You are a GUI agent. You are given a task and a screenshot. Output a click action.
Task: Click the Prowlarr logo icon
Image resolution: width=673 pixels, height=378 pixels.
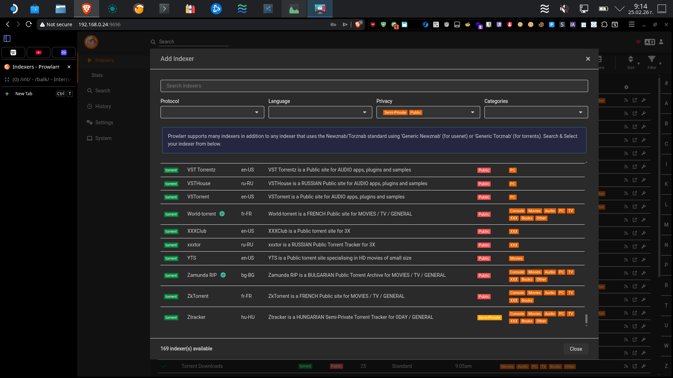tap(91, 42)
